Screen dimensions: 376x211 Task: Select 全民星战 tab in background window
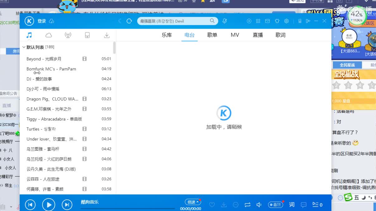[347, 65]
